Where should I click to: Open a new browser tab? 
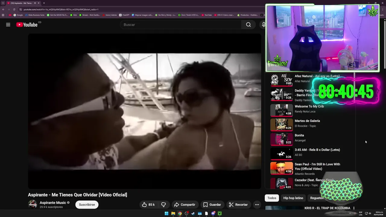coord(44,3)
